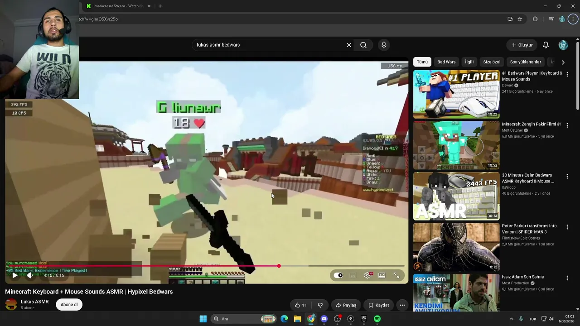Bookmark this page with the star icon
The height and width of the screenshot is (326, 580).
click(x=520, y=19)
